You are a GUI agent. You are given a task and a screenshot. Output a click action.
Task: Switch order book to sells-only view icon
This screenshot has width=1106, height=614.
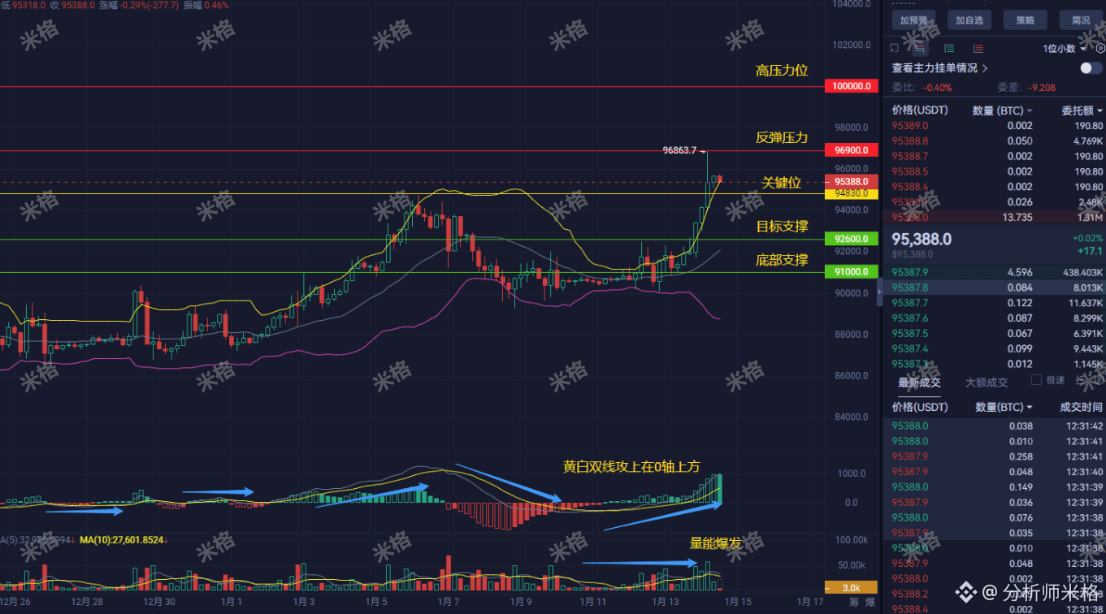[978, 48]
